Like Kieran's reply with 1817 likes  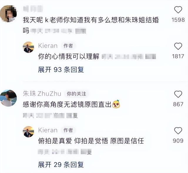pyautogui.click(x=178, y=46)
